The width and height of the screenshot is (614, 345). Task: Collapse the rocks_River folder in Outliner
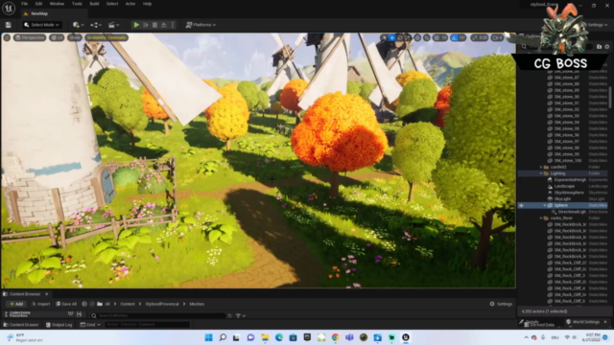click(541, 218)
